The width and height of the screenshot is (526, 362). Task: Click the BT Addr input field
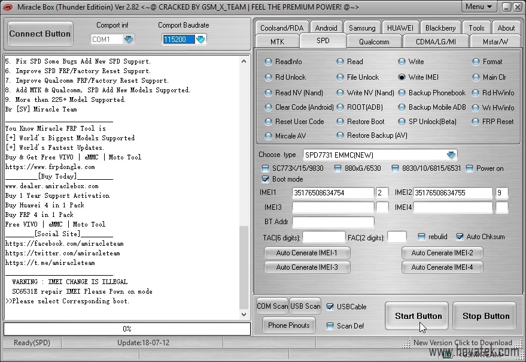[x=333, y=222]
